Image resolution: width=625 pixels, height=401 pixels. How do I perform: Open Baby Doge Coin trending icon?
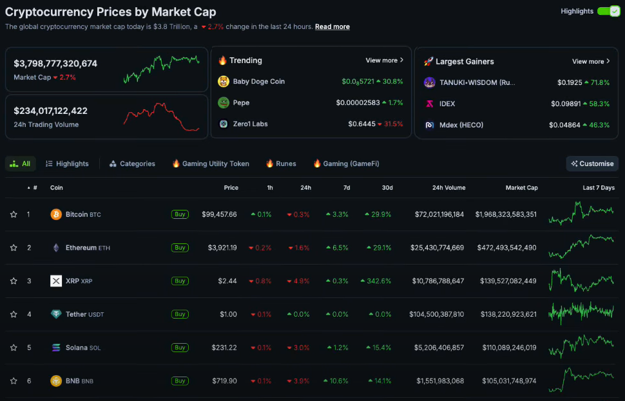click(224, 82)
